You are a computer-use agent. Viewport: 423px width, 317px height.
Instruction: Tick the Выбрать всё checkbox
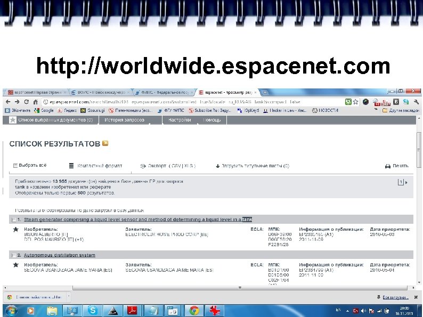click(15, 165)
